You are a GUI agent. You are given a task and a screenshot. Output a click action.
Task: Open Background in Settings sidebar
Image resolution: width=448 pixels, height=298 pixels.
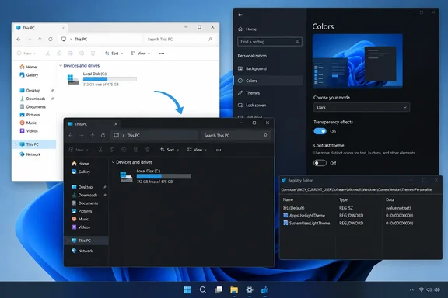[268, 69]
